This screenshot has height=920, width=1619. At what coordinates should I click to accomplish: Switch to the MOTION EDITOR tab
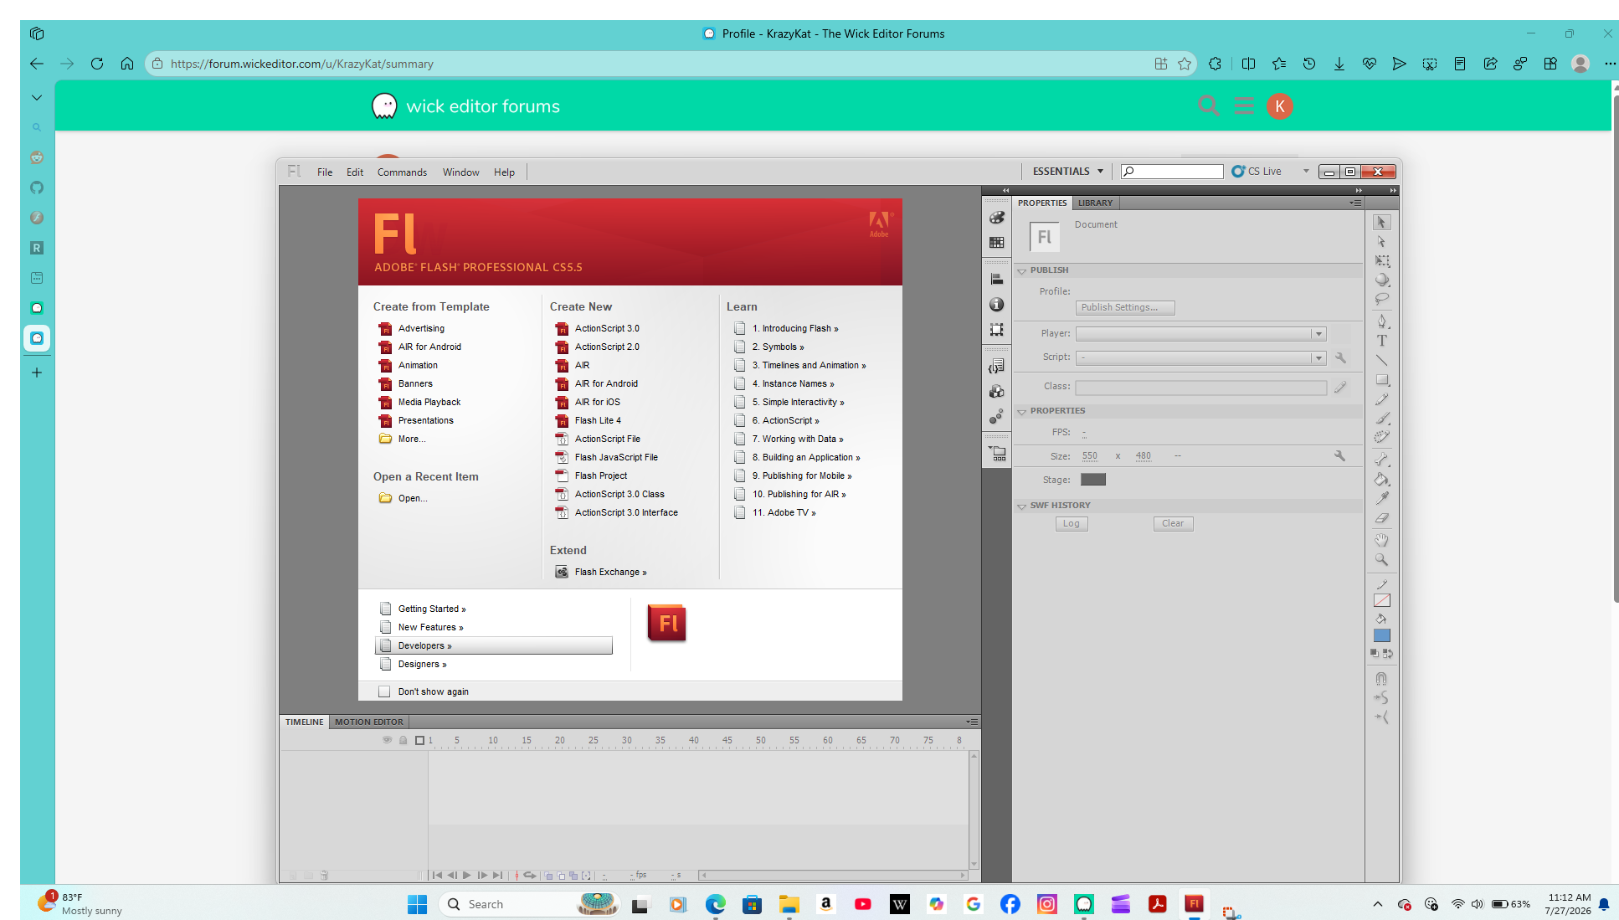tap(369, 722)
